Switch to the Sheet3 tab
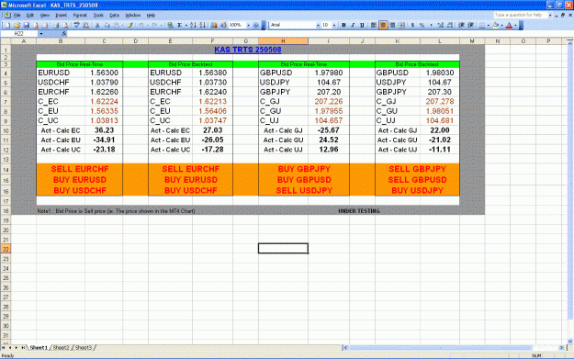Image resolution: width=574 pixels, height=359 pixels. [83, 348]
